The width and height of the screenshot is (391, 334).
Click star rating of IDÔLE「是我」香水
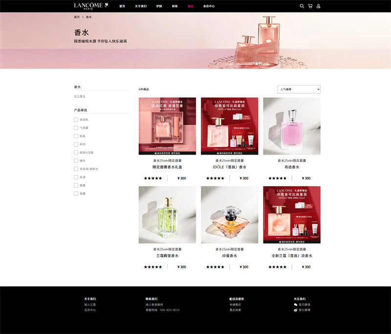(x=215, y=178)
